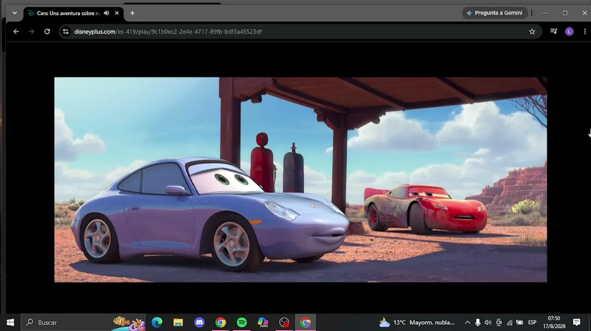Screen dimensions: 591x331
Task: Switch to the active Chrome window on taskbar
Action: [306, 322]
